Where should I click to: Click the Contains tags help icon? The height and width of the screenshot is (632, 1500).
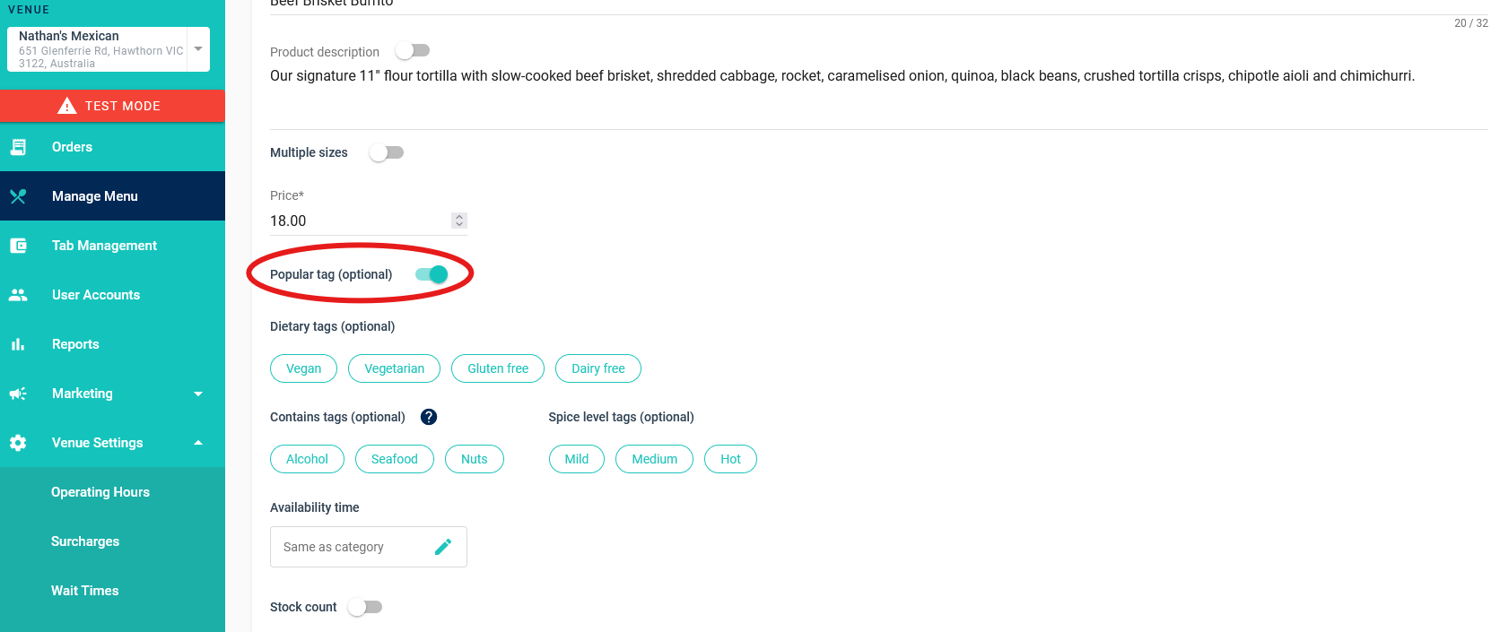pyautogui.click(x=429, y=417)
